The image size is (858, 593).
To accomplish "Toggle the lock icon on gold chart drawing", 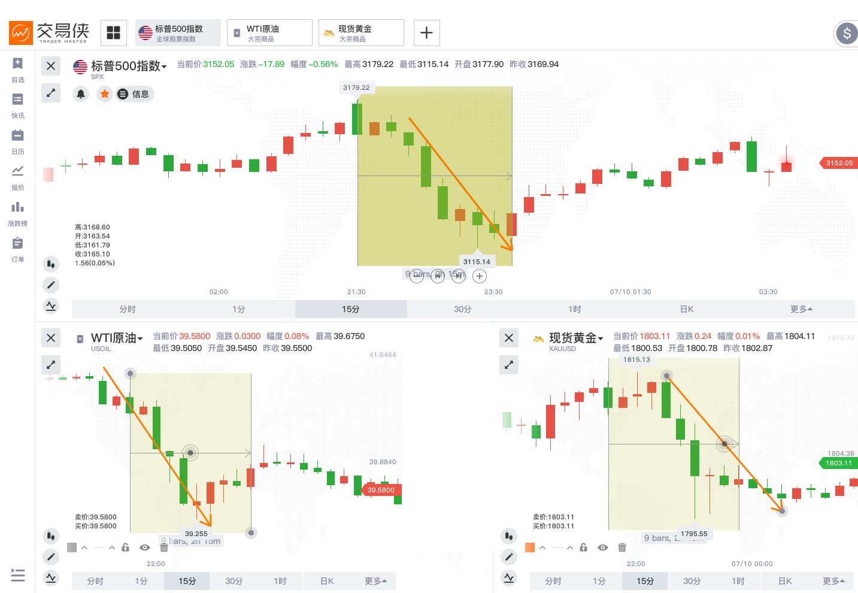I will [583, 547].
